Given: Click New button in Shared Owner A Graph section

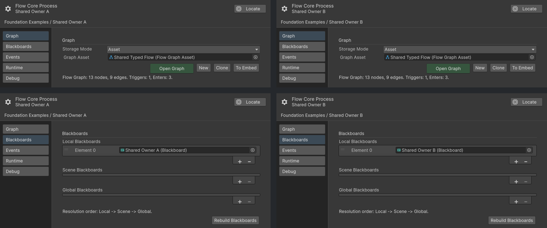Looking at the screenshot, I should coord(204,68).
